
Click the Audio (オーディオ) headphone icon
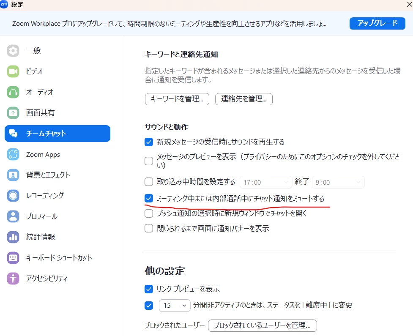point(13,92)
